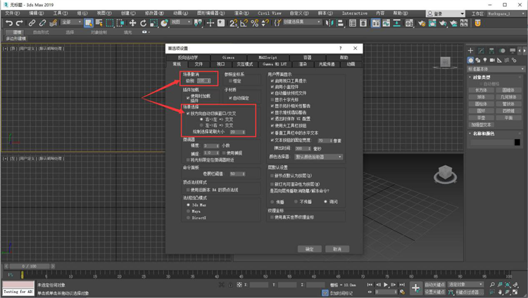Select the Geometry category circle icon

coord(470,60)
